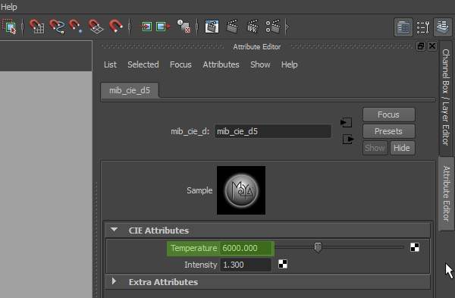The image size is (455, 298).
Task: Toggle Snap to view planes magnet icon
Action: [x=96, y=27]
